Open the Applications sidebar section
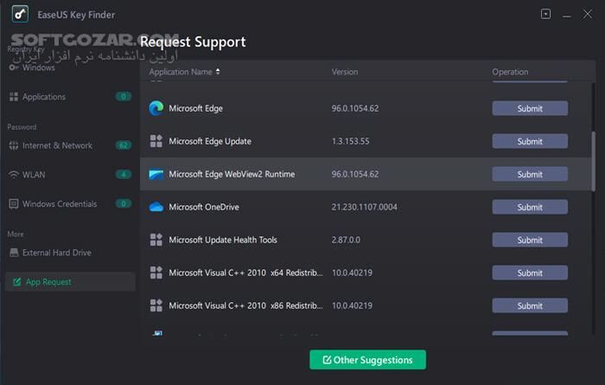Image resolution: width=605 pixels, height=385 pixels. [43, 97]
